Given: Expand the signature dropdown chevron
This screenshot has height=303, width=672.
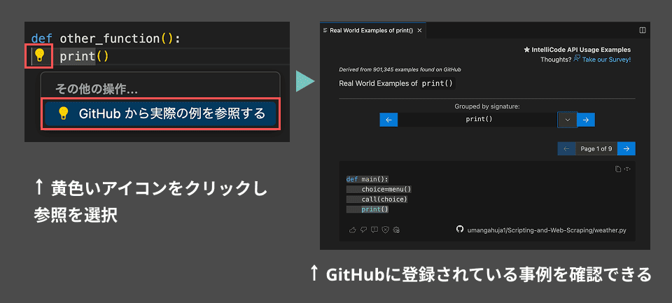Looking at the screenshot, I should pos(568,120).
